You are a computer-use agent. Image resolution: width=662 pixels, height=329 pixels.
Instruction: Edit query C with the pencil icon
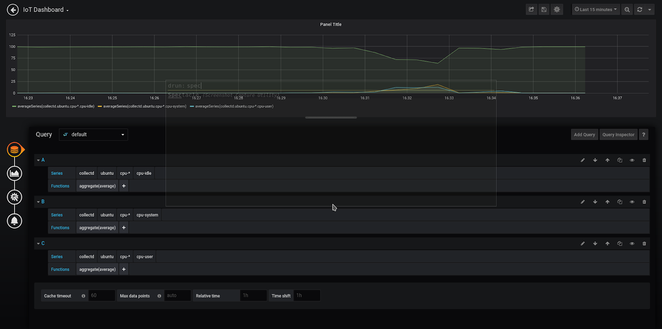[x=583, y=243]
